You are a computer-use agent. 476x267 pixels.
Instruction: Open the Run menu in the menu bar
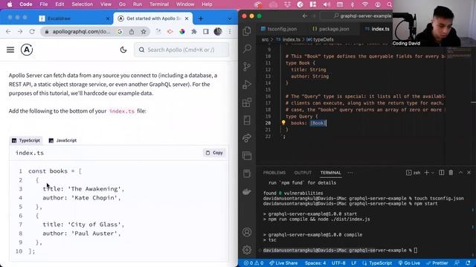coord(137,4)
